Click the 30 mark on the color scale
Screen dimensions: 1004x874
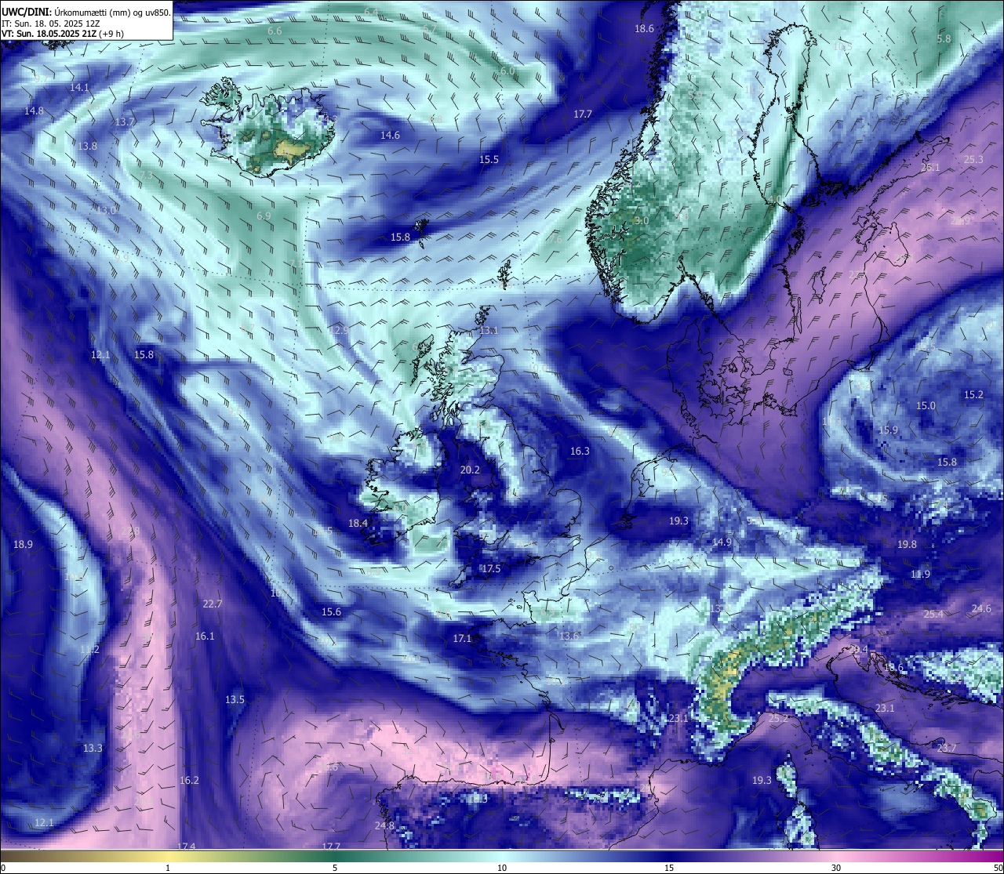point(836,868)
